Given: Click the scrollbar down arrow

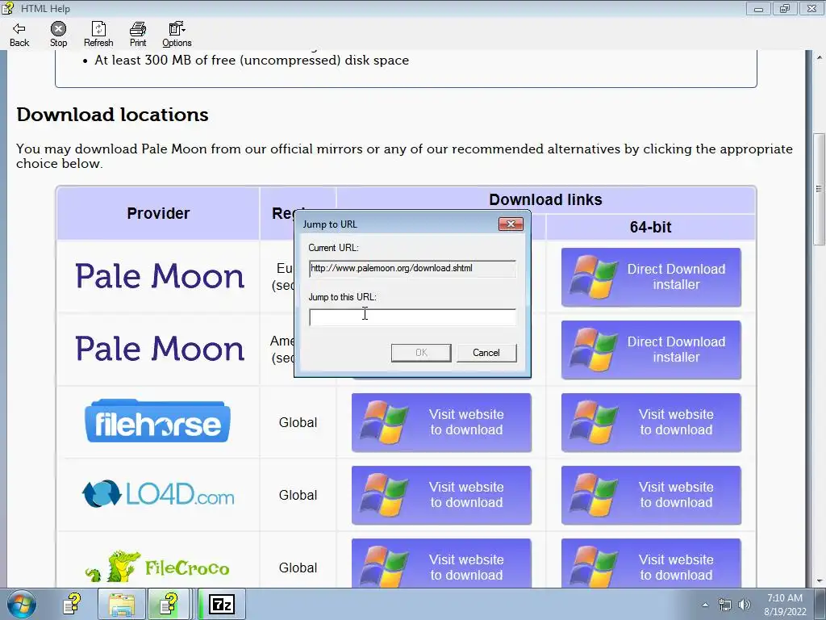Looking at the screenshot, I should click(819, 581).
